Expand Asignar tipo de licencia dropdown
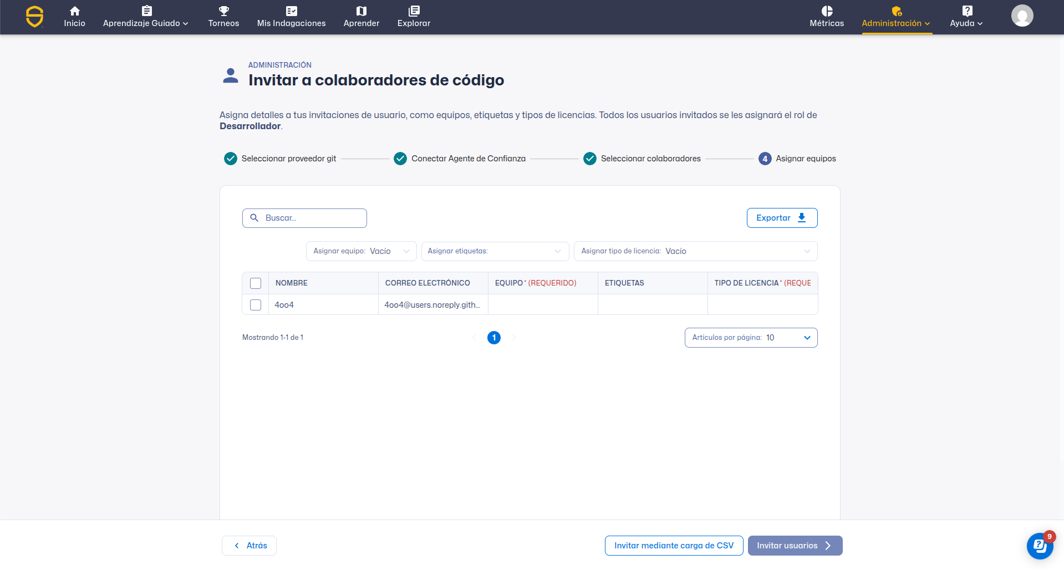Image resolution: width=1064 pixels, height=570 pixels. pos(695,251)
